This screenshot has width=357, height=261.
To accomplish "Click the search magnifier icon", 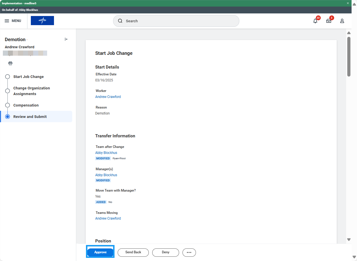I will 120,21.
